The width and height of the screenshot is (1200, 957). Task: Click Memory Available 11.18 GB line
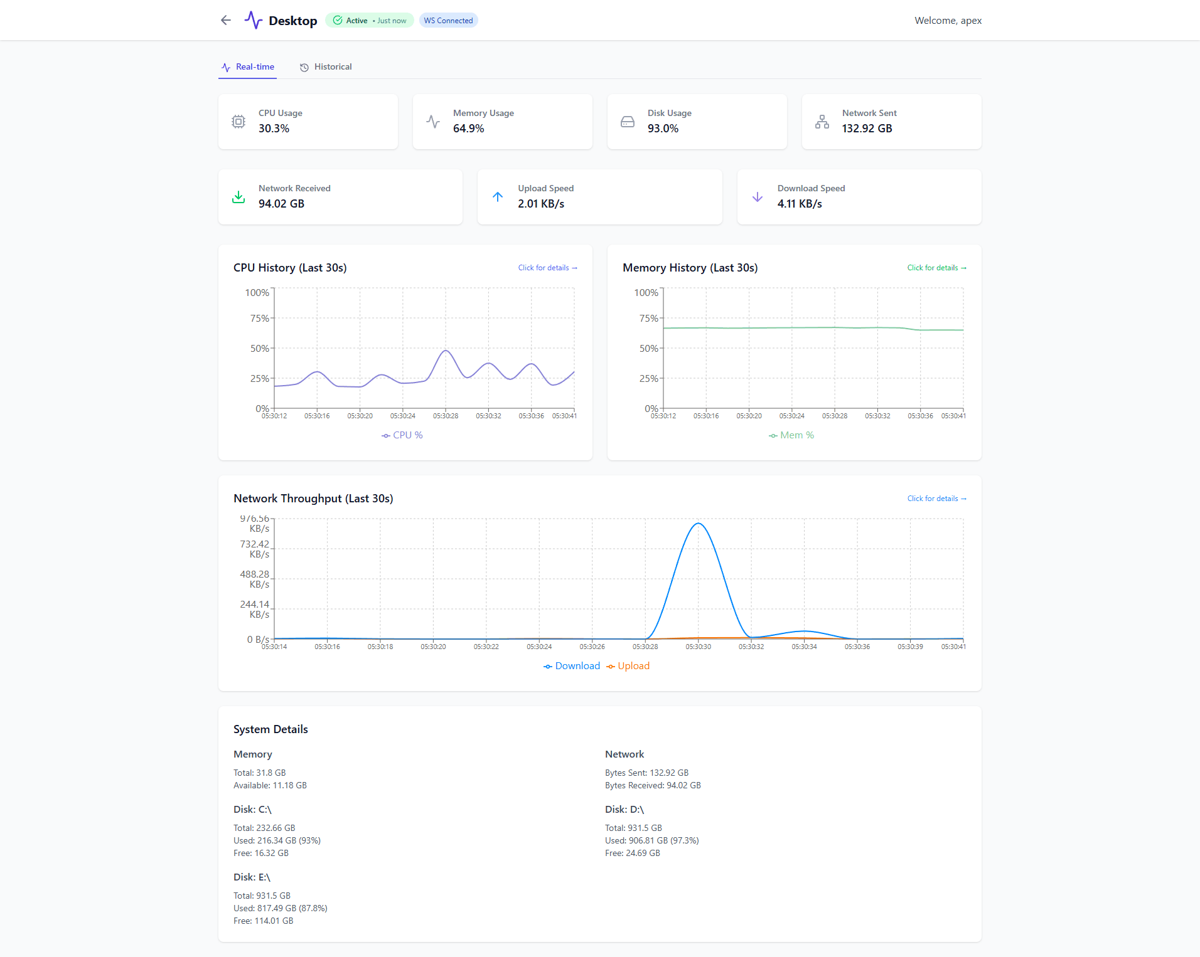pos(270,785)
